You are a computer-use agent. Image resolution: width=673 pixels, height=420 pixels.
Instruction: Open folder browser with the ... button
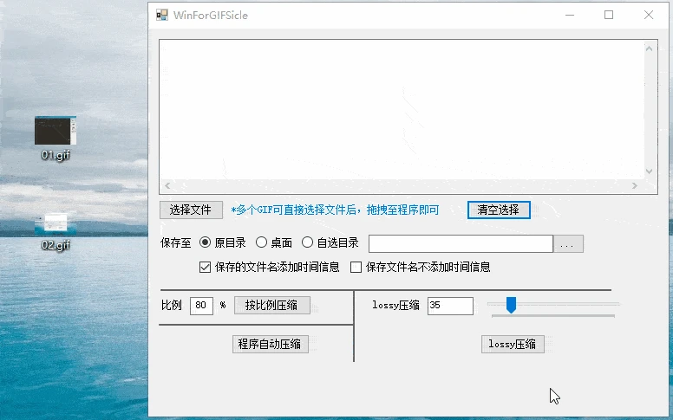568,243
